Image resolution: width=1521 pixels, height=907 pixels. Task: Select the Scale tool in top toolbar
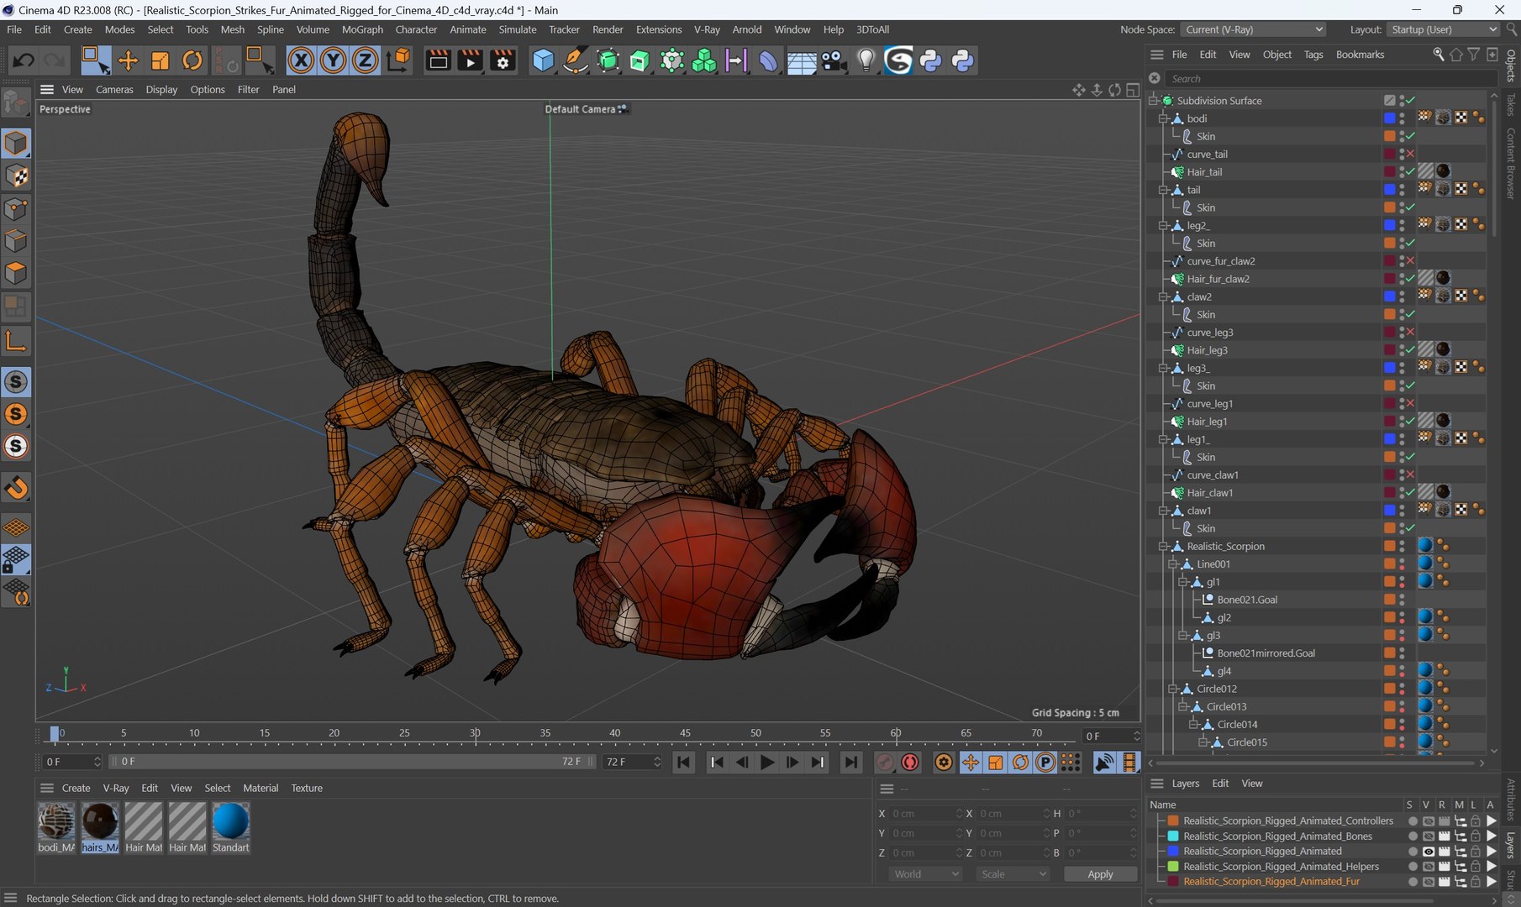point(160,60)
